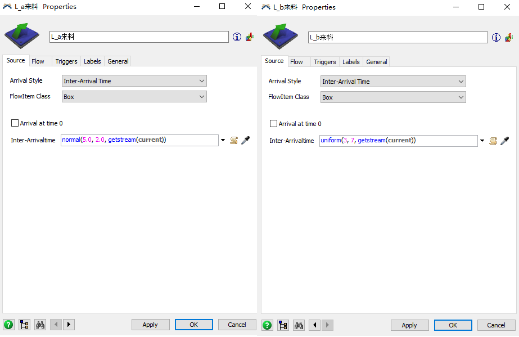Minimize the L_b来料 Properties window
Image resolution: width=519 pixels, height=337 pixels.
click(x=456, y=7)
